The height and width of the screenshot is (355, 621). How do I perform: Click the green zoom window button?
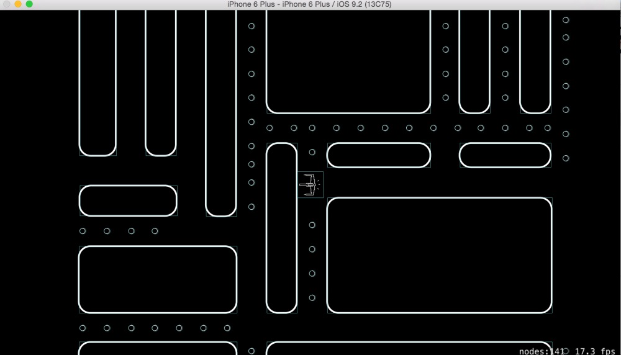(x=29, y=4)
